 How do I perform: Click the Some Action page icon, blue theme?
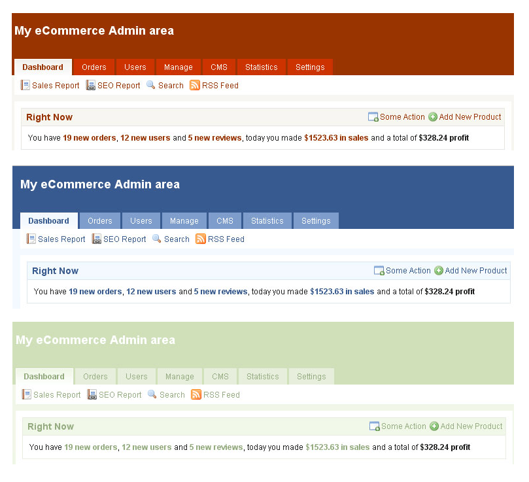[379, 270]
